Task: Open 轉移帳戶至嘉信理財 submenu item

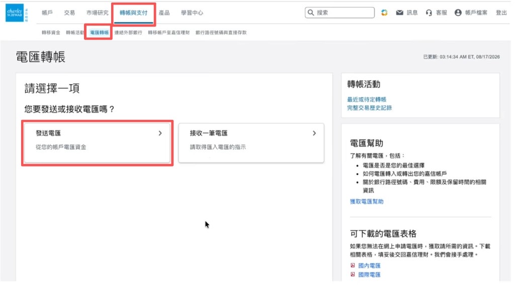Action: 169,33
